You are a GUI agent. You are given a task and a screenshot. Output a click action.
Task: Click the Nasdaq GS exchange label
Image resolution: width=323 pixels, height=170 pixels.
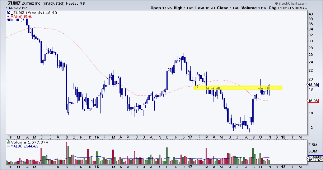pos(75,4)
